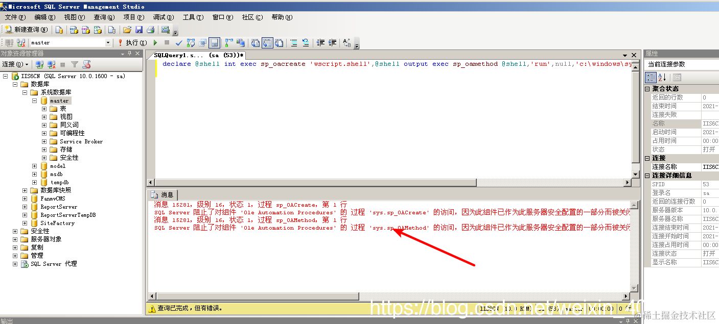Click the SQL Server Compact query icon
The width and height of the screenshot is (719, 324).
(111, 30)
